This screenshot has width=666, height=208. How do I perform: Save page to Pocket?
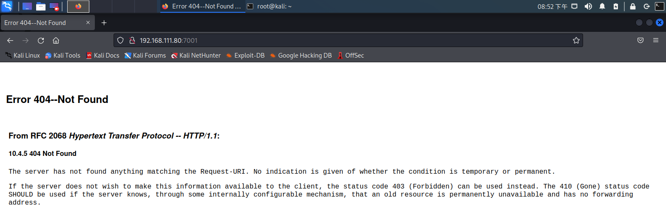(x=640, y=41)
